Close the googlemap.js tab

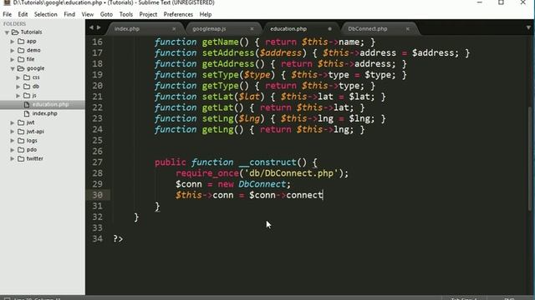[x=252, y=29]
